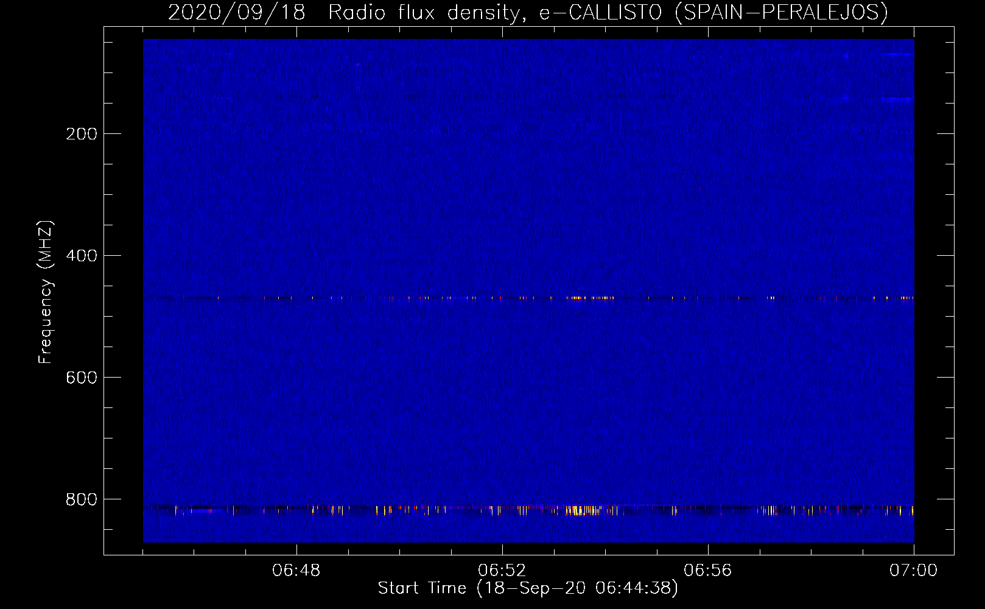Click the 07:00 time tick label
Screen dimensions: 985x609
(x=914, y=571)
